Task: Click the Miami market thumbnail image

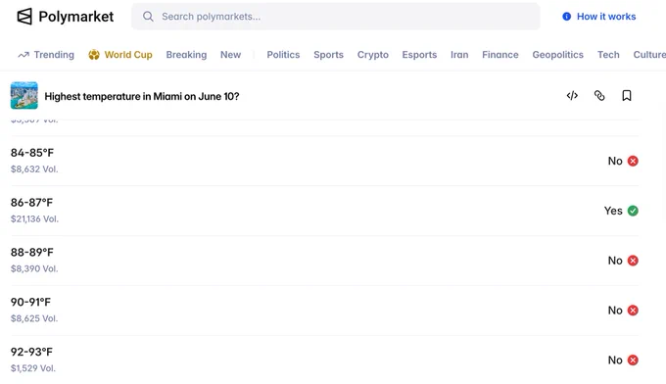Action: 24,96
